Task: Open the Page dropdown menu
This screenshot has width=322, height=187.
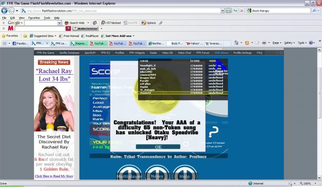Action: [277, 43]
